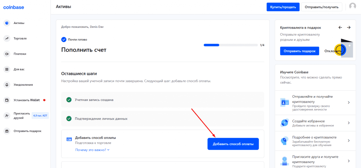Viewport: 361px width, 168px height.
Task: Go to Торговля in the sidebar
Action: click(x=20, y=38)
